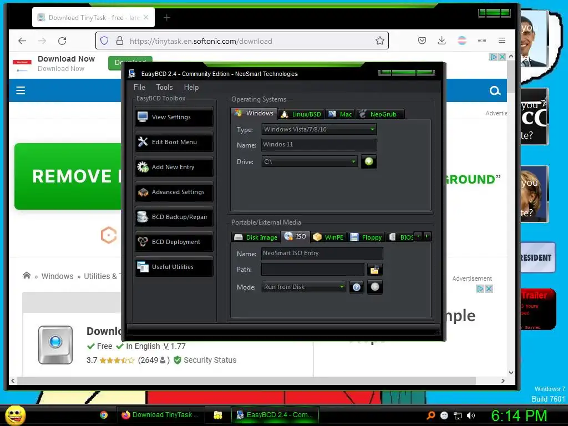This screenshot has width=568, height=426.
Task: Go back in Firefox browser
Action: [22, 40]
